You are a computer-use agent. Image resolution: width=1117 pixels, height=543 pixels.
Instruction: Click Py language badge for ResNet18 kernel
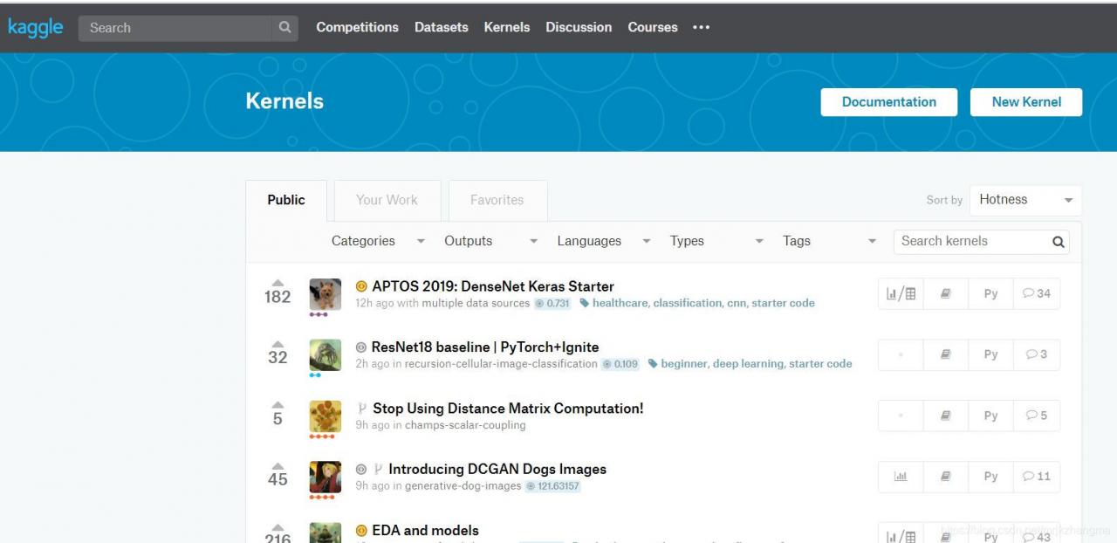[990, 354]
